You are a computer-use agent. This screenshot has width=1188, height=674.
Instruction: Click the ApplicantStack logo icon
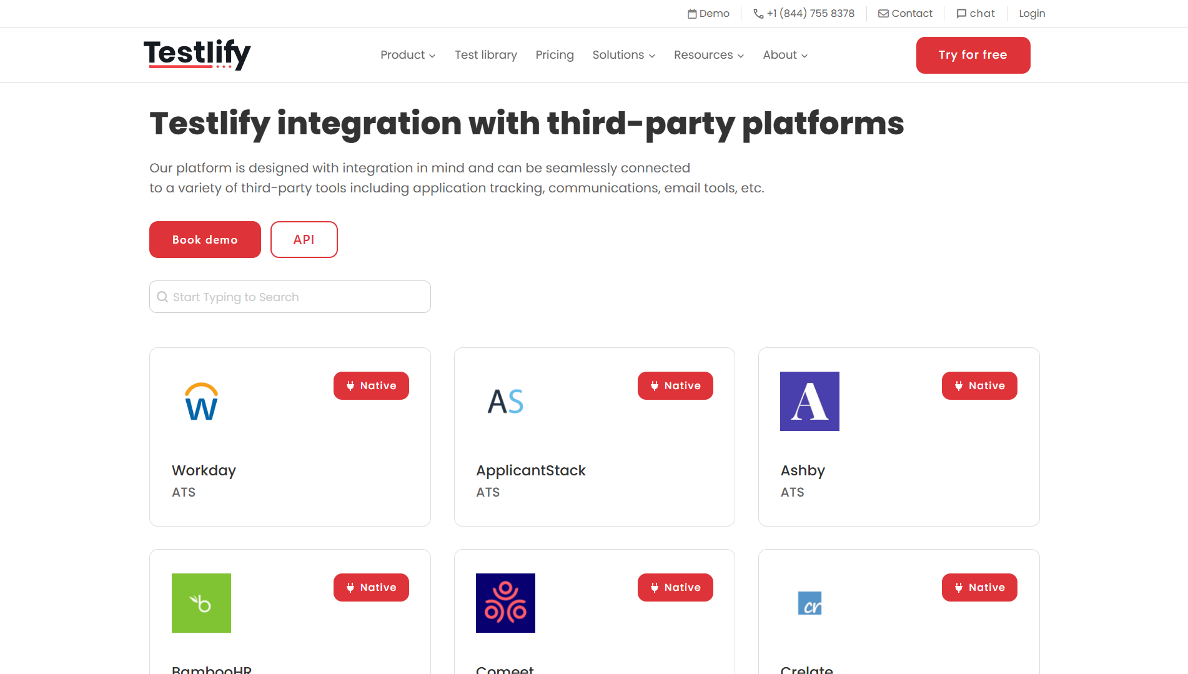(x=505, y=401)
